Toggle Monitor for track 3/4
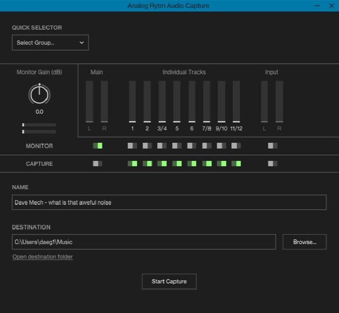Screen dimensions: 339x313 point(162,146)
